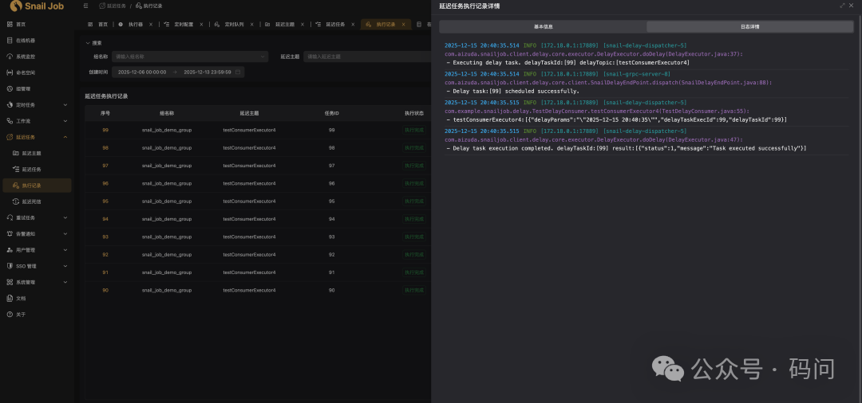Switch to the 基本信息 tab

pos(543,26)
